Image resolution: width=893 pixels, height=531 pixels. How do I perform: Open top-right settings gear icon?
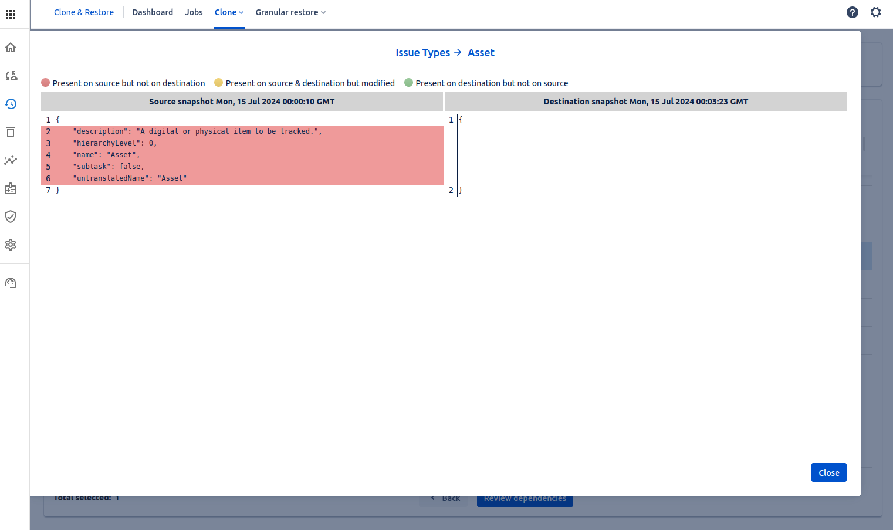(x=876, y=12)
